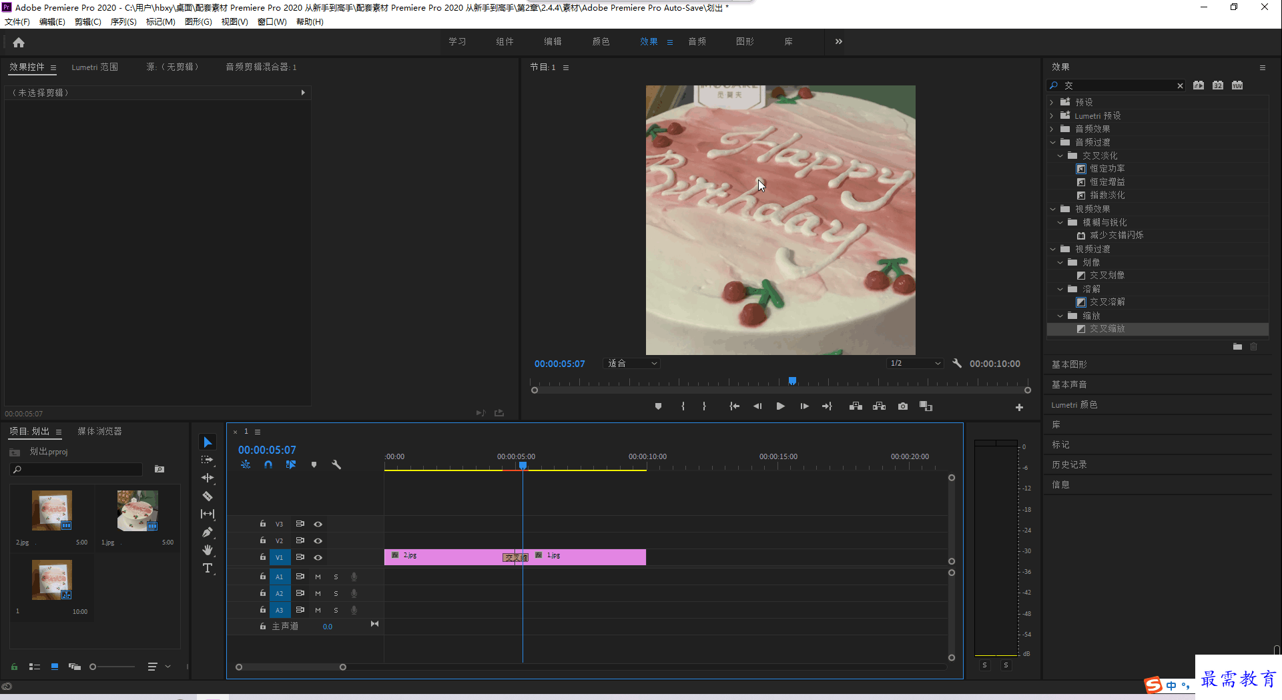
Task: Select the 恒定功率 audio transition
Action: (1107, 168)
